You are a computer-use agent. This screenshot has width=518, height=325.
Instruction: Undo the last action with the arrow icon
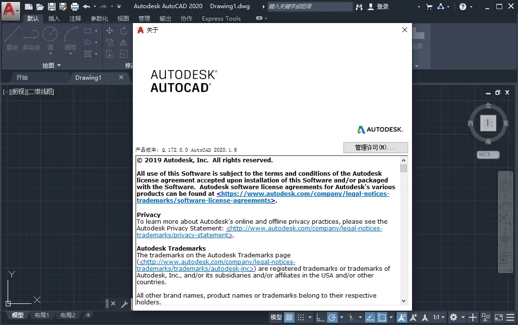[x=86, y=6]
